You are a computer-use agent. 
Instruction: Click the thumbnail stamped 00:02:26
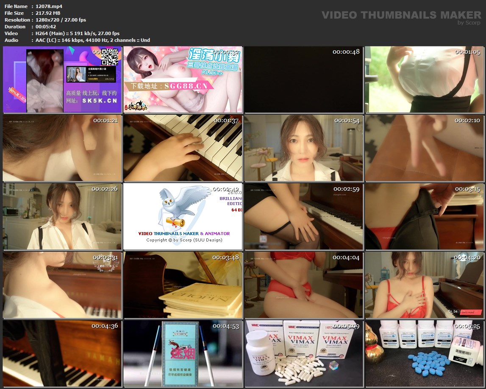click(62, 216)
